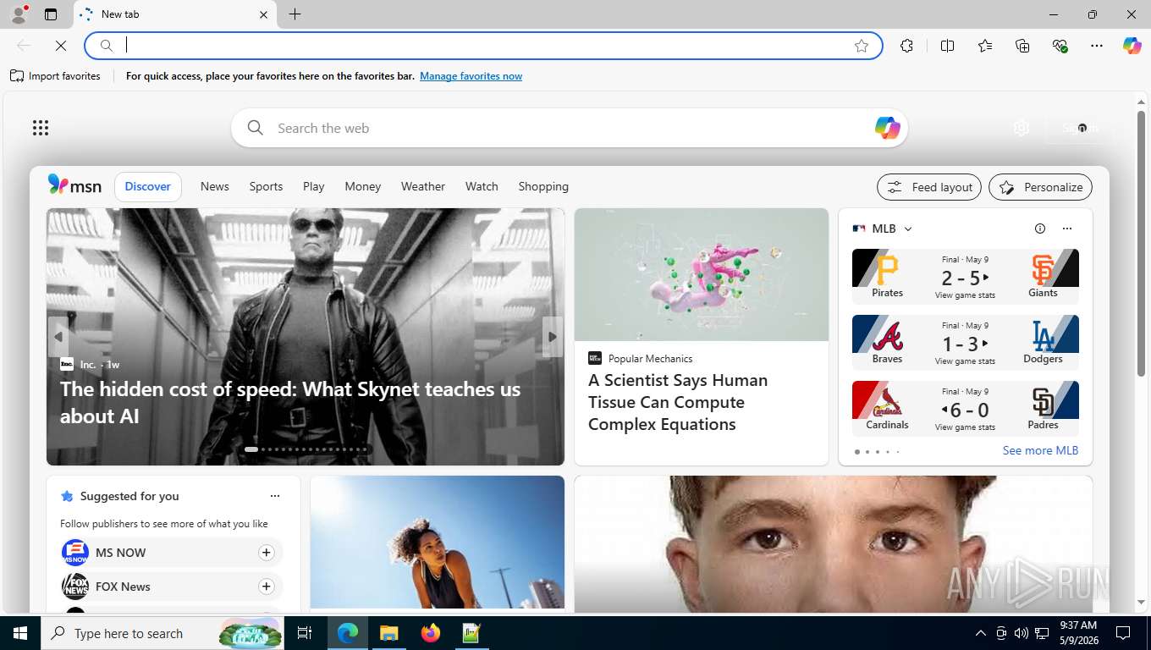The image size is (1151, 650).
Task: Open volume control in tray
Action: coord(1022,633)
